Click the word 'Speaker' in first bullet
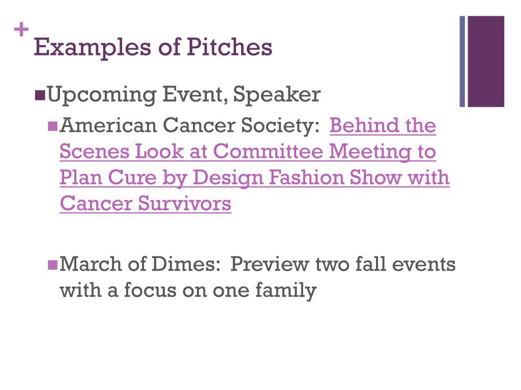 pos(277,95)
